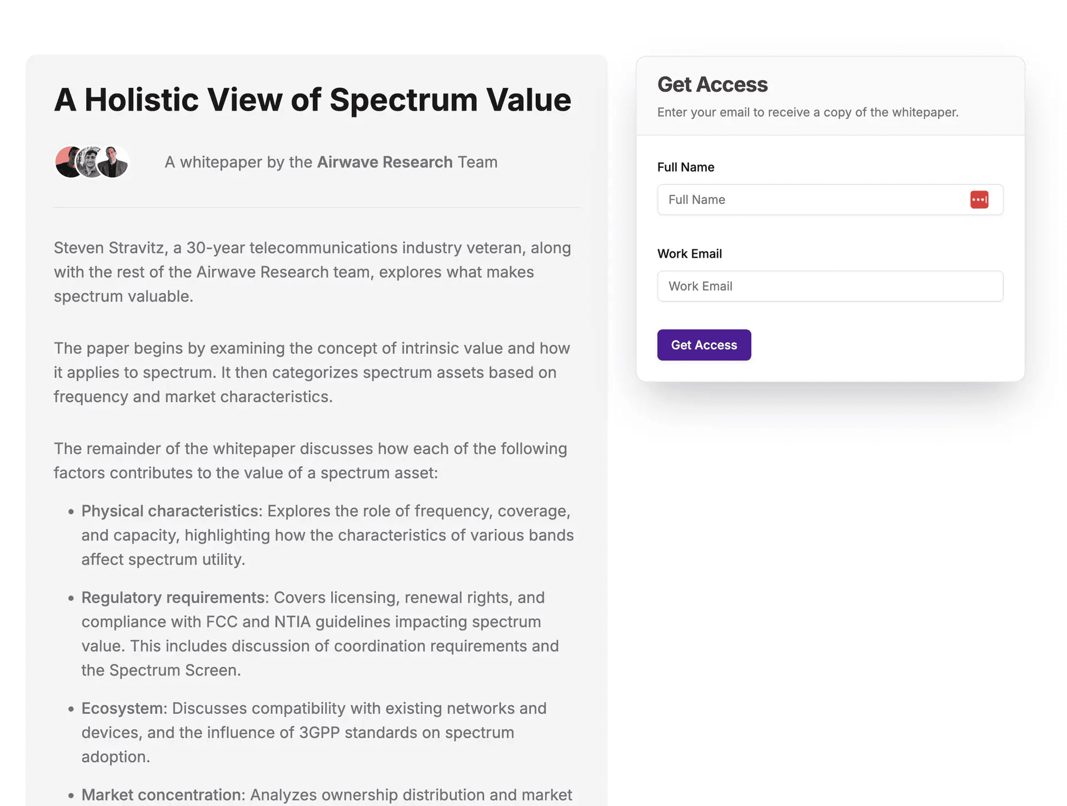Screen dimensions: 1067x806
Task: Click the Get Access card heading
Action: tap(712, 84)
